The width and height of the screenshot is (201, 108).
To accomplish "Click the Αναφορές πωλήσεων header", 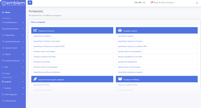I will click(x=72, y=30).
